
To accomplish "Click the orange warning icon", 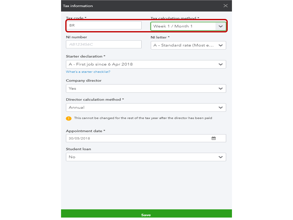I will click(x=69, y=118).
